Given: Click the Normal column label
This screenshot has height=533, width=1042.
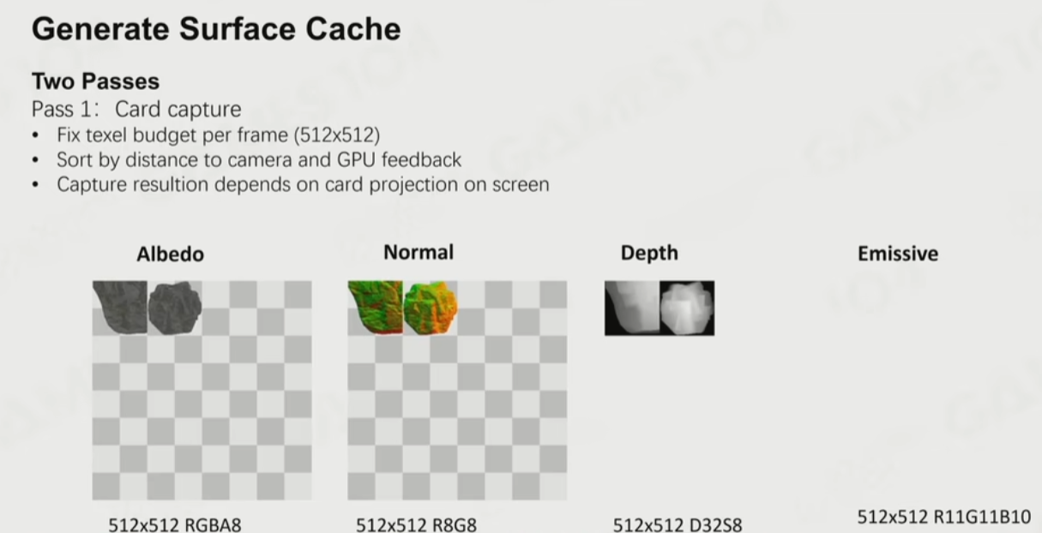Looking at the screenshot, I should point(418,253).
